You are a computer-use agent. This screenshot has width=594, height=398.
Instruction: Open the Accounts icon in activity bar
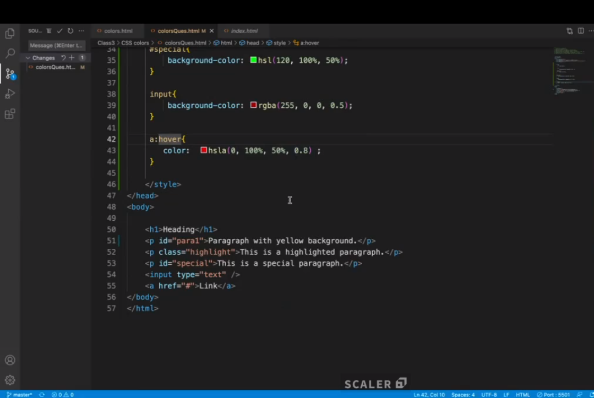(x=10, y=360)
